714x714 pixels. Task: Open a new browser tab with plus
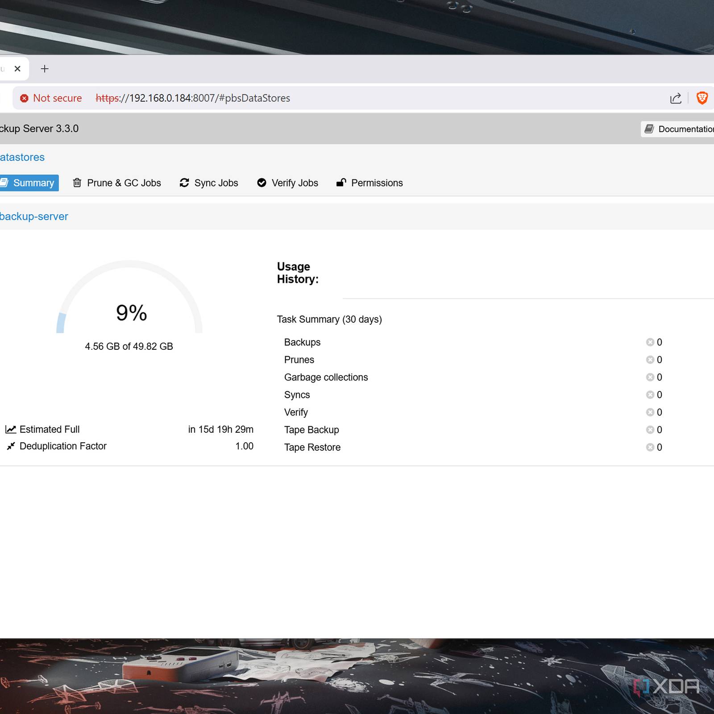pyautogui.click(x=45, y=69)
